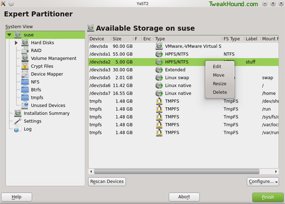The width and height of the screenshot is (285, 204).
Task: Select Volume Management in the tree
Action: (54, 58)
